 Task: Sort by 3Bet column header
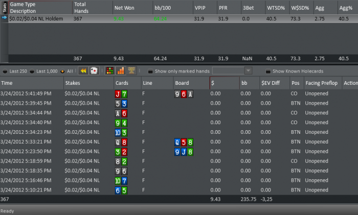click(253, 8)
